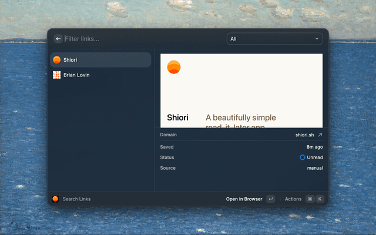Click the Enter key icon

point(270,199)
